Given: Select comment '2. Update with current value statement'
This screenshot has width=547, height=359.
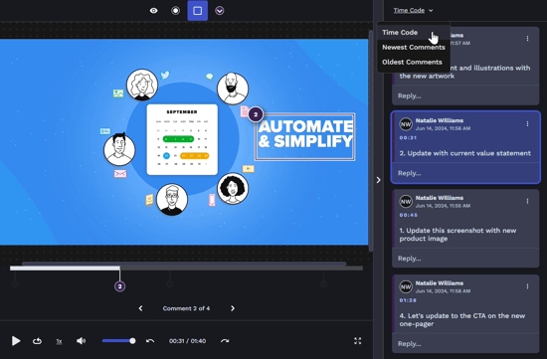Looking at the screenshot, I should (465, 153).
